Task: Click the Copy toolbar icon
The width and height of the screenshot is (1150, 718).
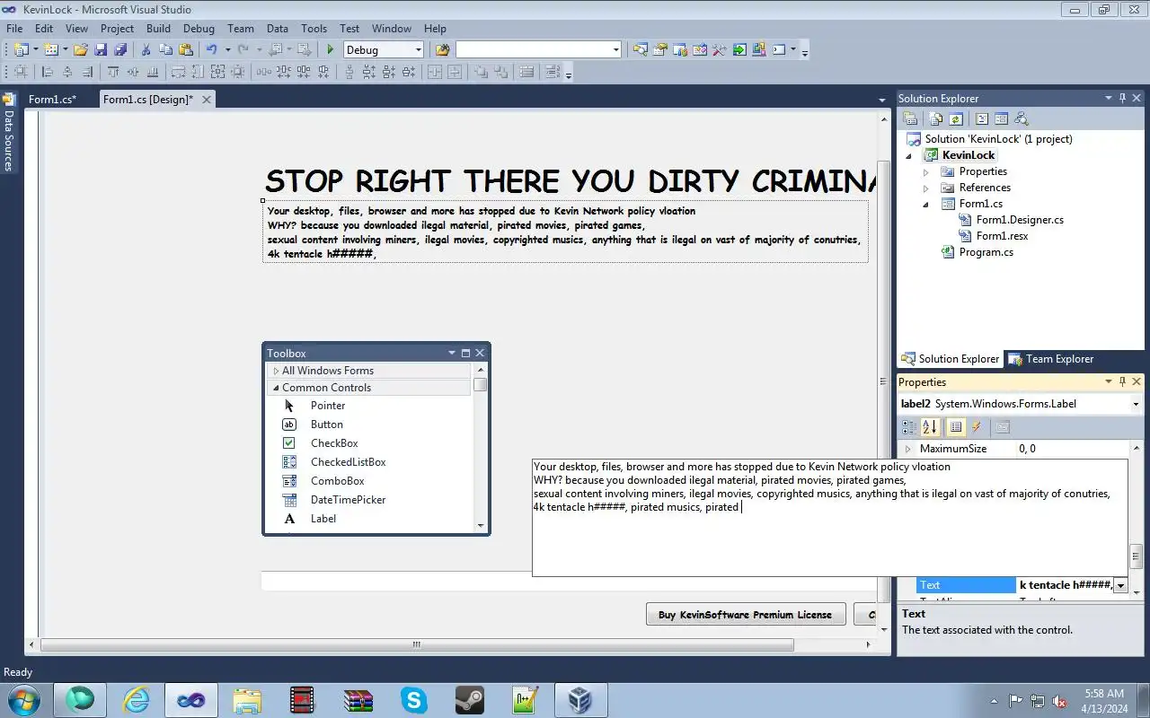Action: [x=166, y=49]
